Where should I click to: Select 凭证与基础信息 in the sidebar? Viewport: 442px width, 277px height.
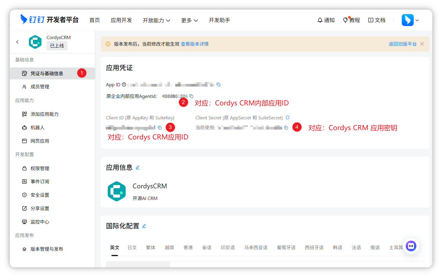tap(52, 73)
